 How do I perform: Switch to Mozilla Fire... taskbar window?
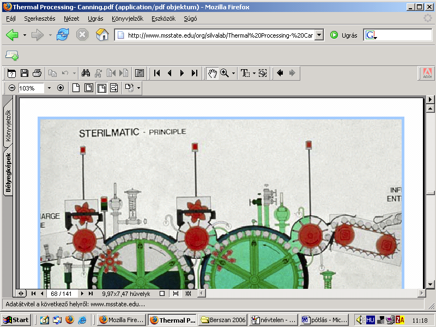pos(122,320)
